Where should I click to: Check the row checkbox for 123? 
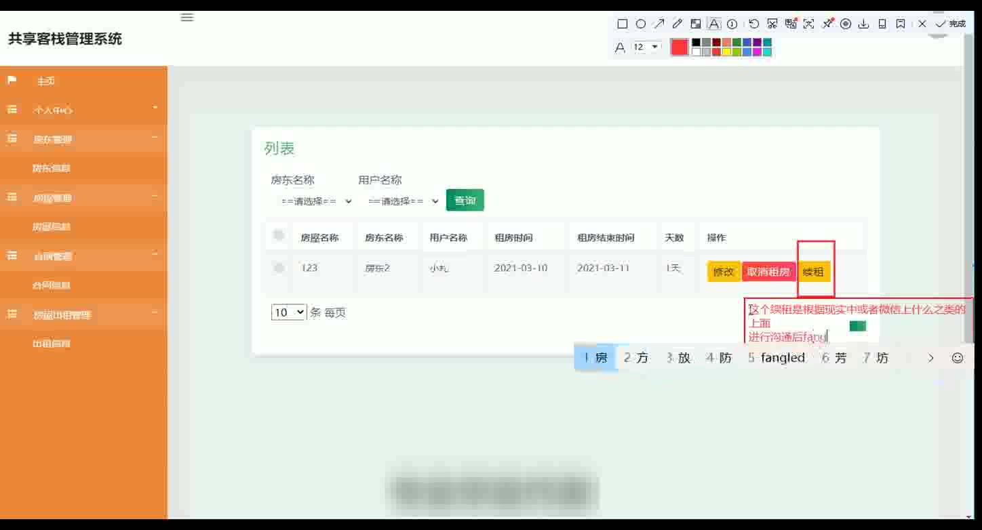[279, 268]
